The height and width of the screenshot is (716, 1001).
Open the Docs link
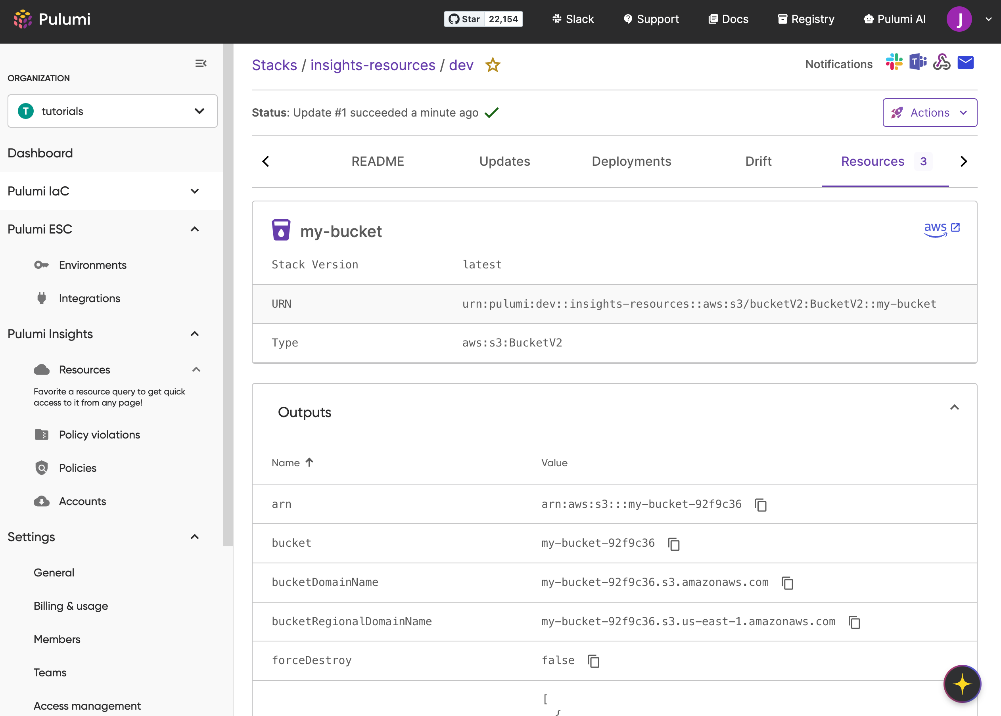coord(729,19)
